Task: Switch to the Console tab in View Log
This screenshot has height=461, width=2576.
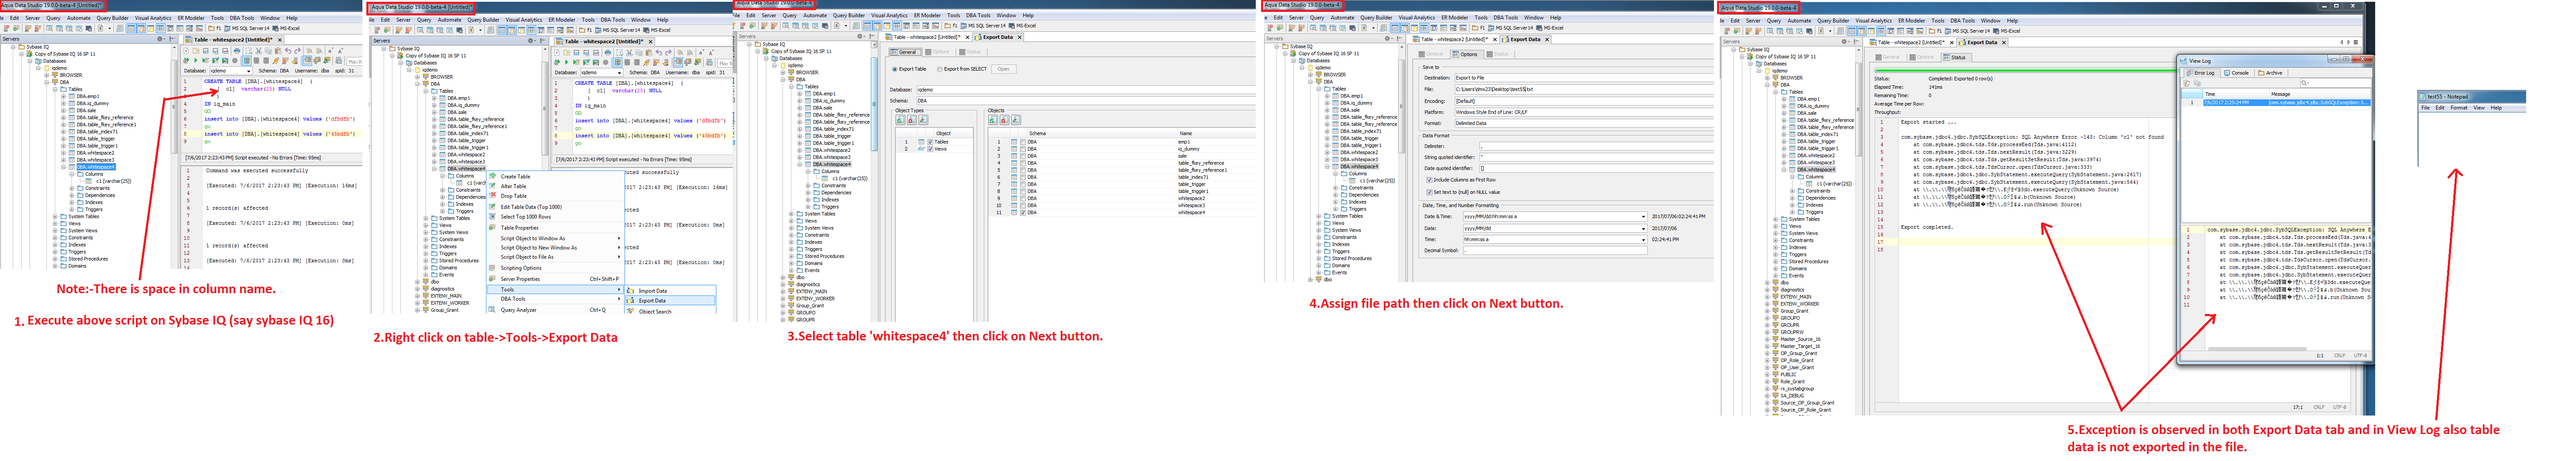Action: tap(2238, 73)
